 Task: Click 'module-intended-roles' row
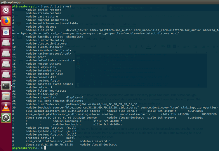pyautogui.click(x=44, y=70)
